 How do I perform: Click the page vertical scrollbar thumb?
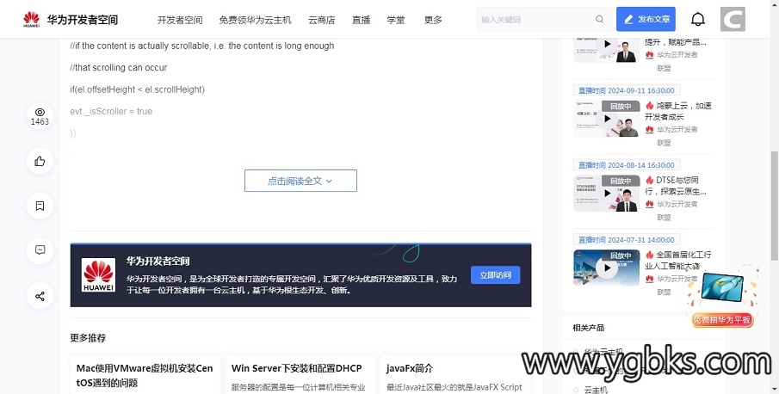click(x=774, y=206)
